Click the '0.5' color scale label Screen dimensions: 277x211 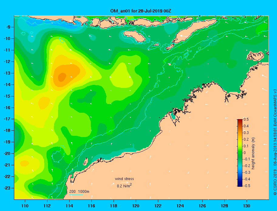(246, 119)
